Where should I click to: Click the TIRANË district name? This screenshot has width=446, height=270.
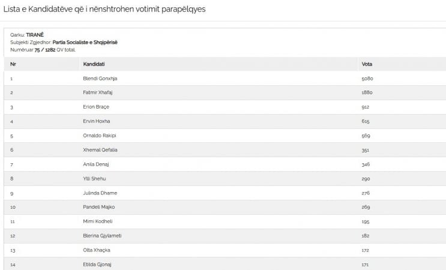(35, 35)
